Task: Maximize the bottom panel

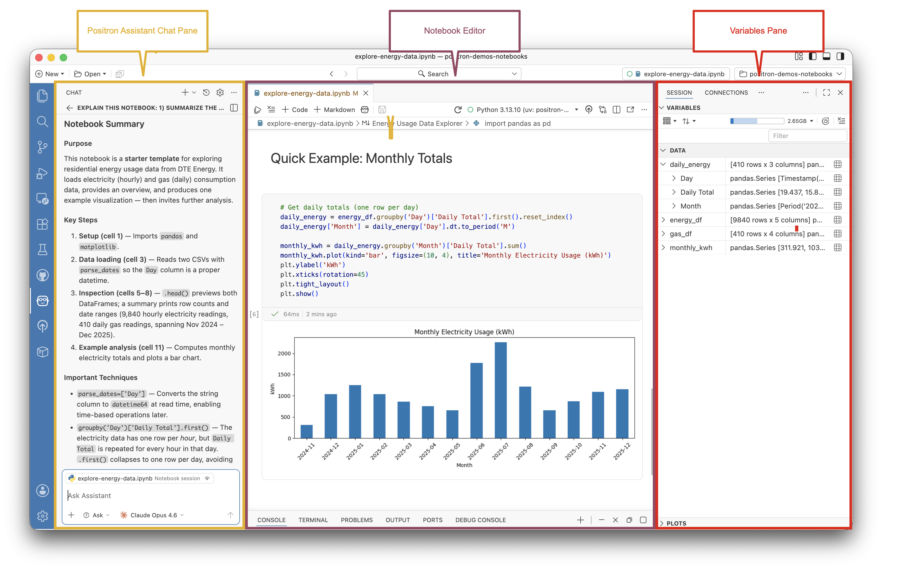Action: point(643,520)
